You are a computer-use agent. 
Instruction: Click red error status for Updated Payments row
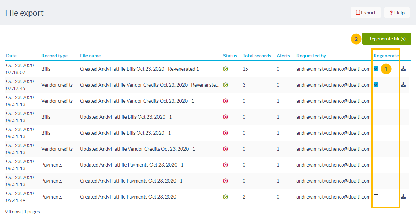click(225, 165)
